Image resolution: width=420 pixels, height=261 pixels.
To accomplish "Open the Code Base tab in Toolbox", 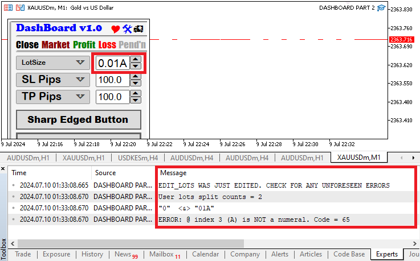I will [349, 254].
